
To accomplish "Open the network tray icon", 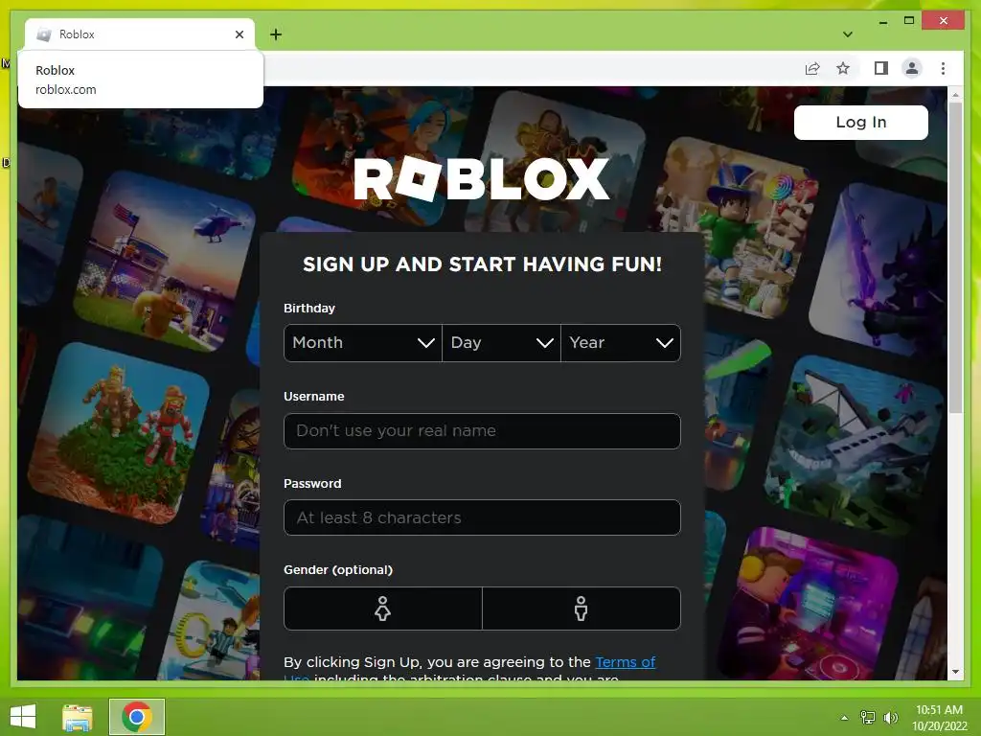I will 868,718.
